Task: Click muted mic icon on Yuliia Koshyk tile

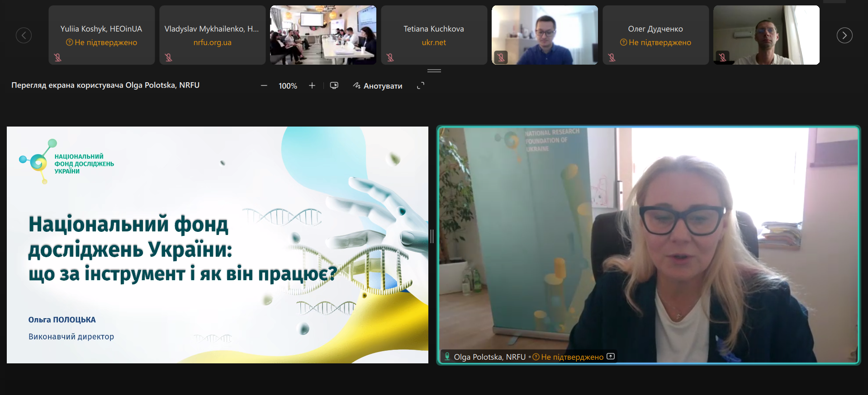Action: pyautogui.click(x=58, y=57)
